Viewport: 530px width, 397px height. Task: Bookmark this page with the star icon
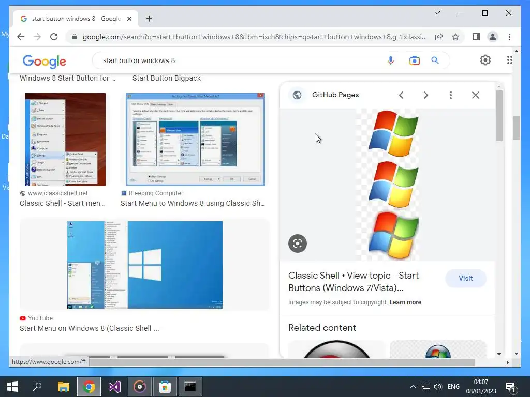[x=455, y=37]
